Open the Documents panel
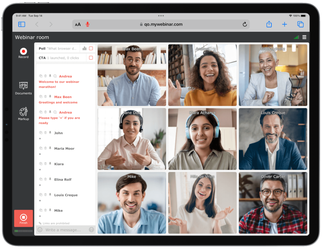 pyautogui.click(x=23, y=86)
